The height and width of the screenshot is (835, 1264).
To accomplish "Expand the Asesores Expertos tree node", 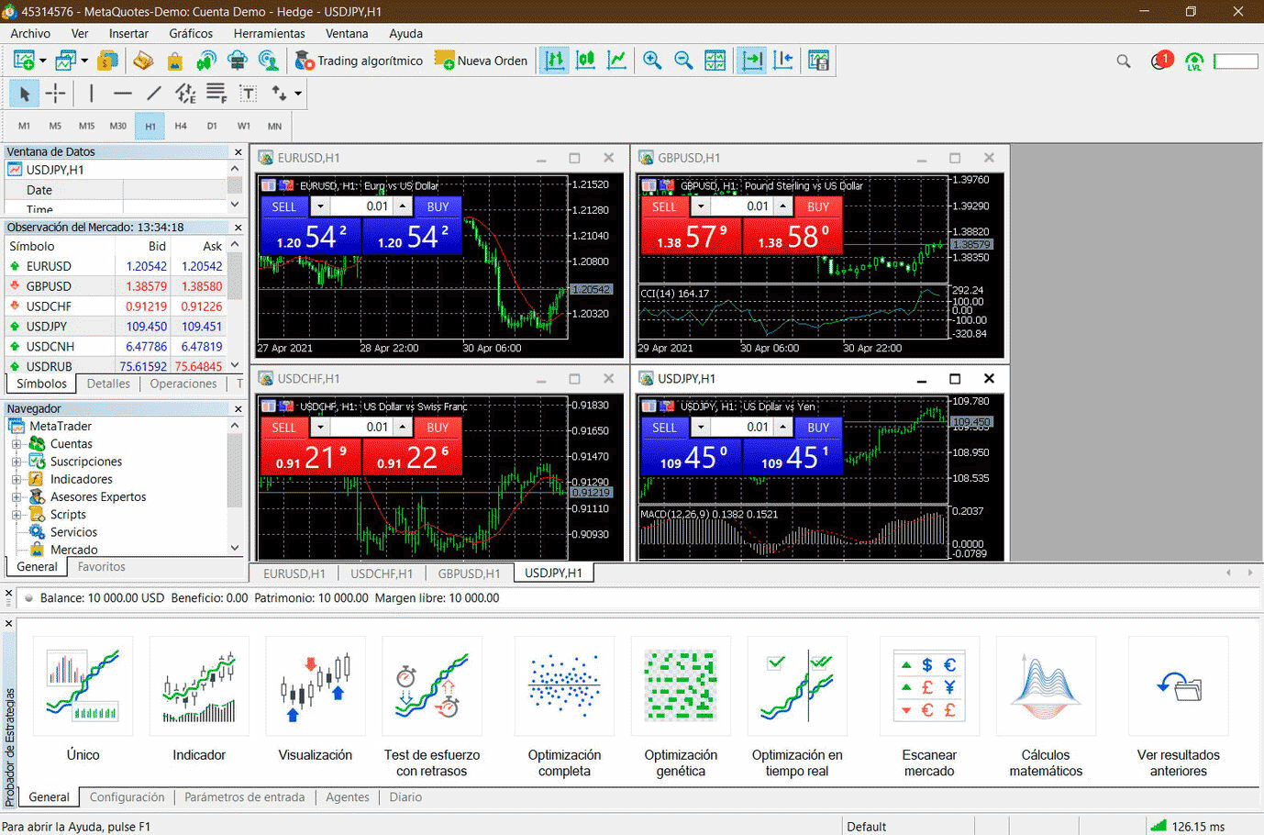I will click(x=17, y=497).
